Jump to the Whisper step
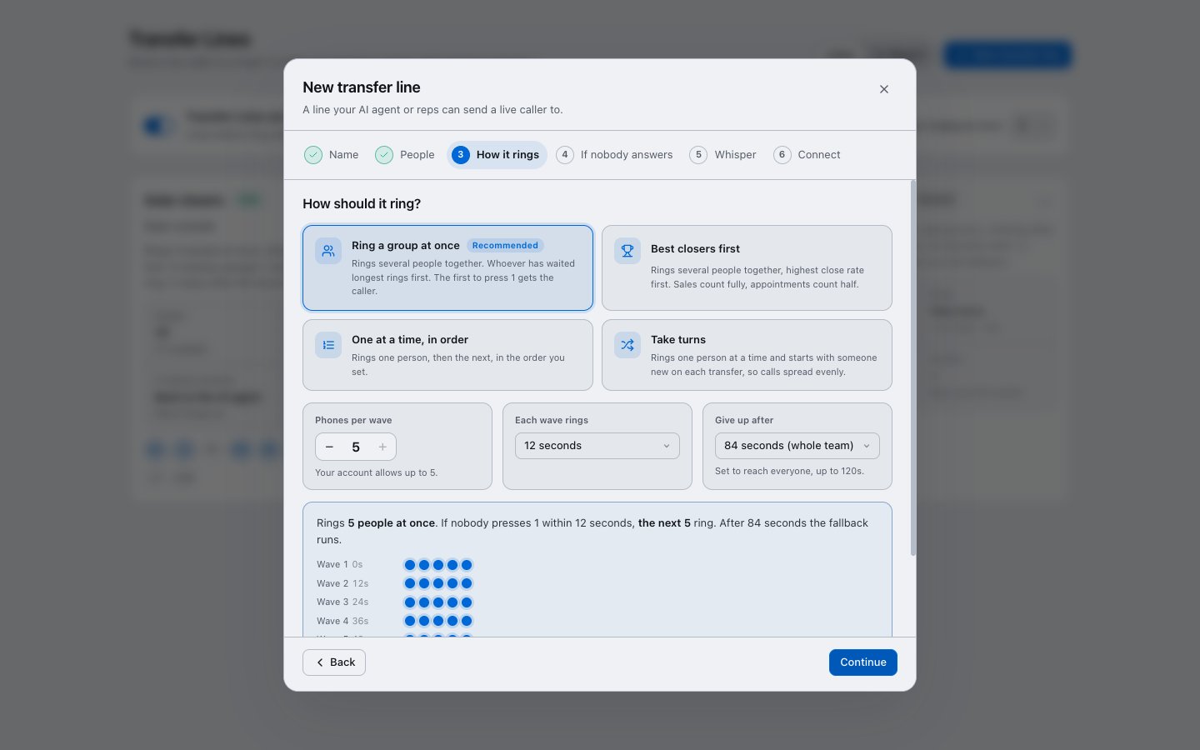Screen dimensions: 1200x750 coord(723,155)
